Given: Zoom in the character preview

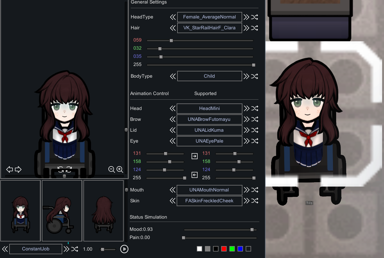Looking at the screenshot, I should 120,169.
